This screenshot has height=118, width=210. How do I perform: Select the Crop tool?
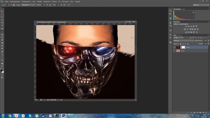pos(2,23)
